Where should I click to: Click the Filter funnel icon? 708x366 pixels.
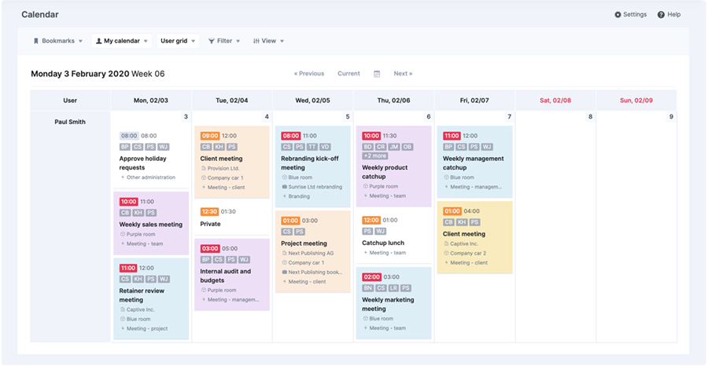pos(212,41)
